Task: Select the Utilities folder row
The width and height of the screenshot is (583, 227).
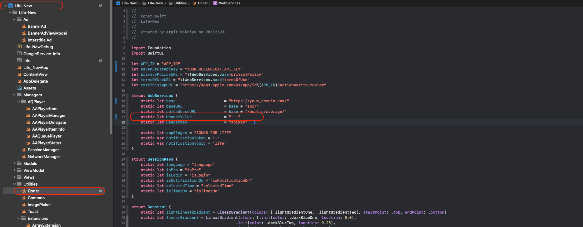Action: tap(54, 184)
